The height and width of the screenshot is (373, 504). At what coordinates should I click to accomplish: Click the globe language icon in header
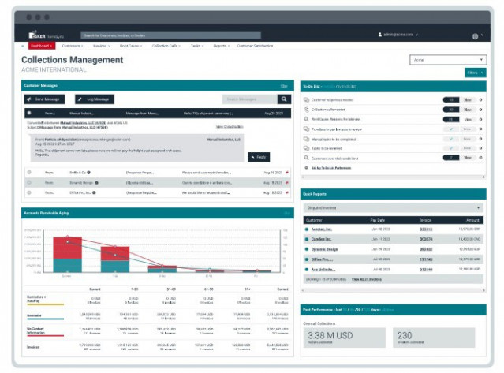coord(475,36)
